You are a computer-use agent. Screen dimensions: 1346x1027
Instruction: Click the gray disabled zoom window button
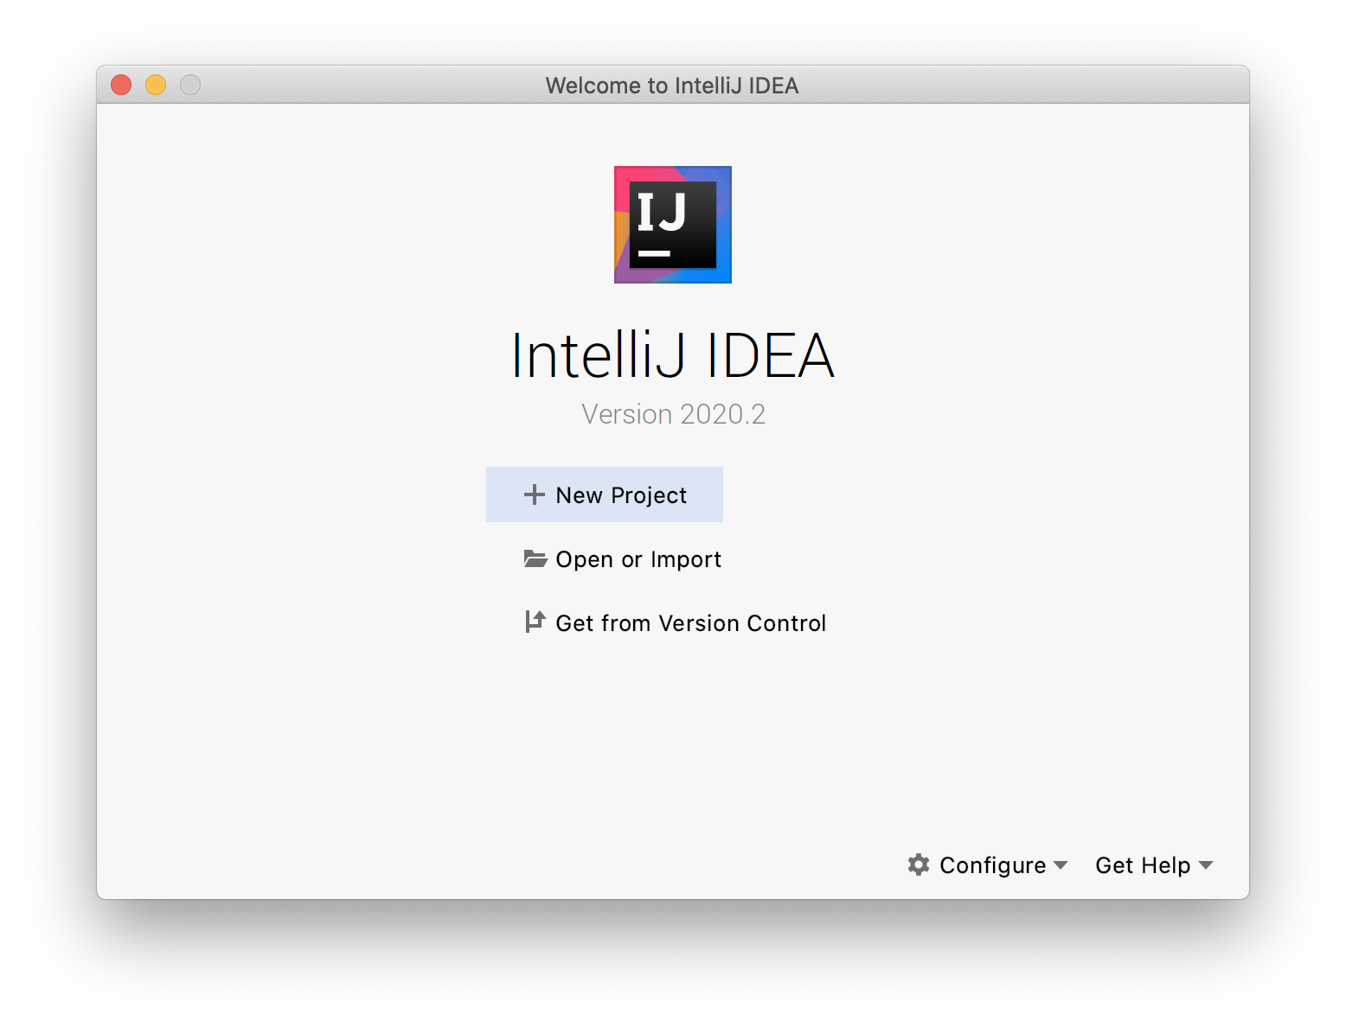pyautogui.click(x=190, y=85)
